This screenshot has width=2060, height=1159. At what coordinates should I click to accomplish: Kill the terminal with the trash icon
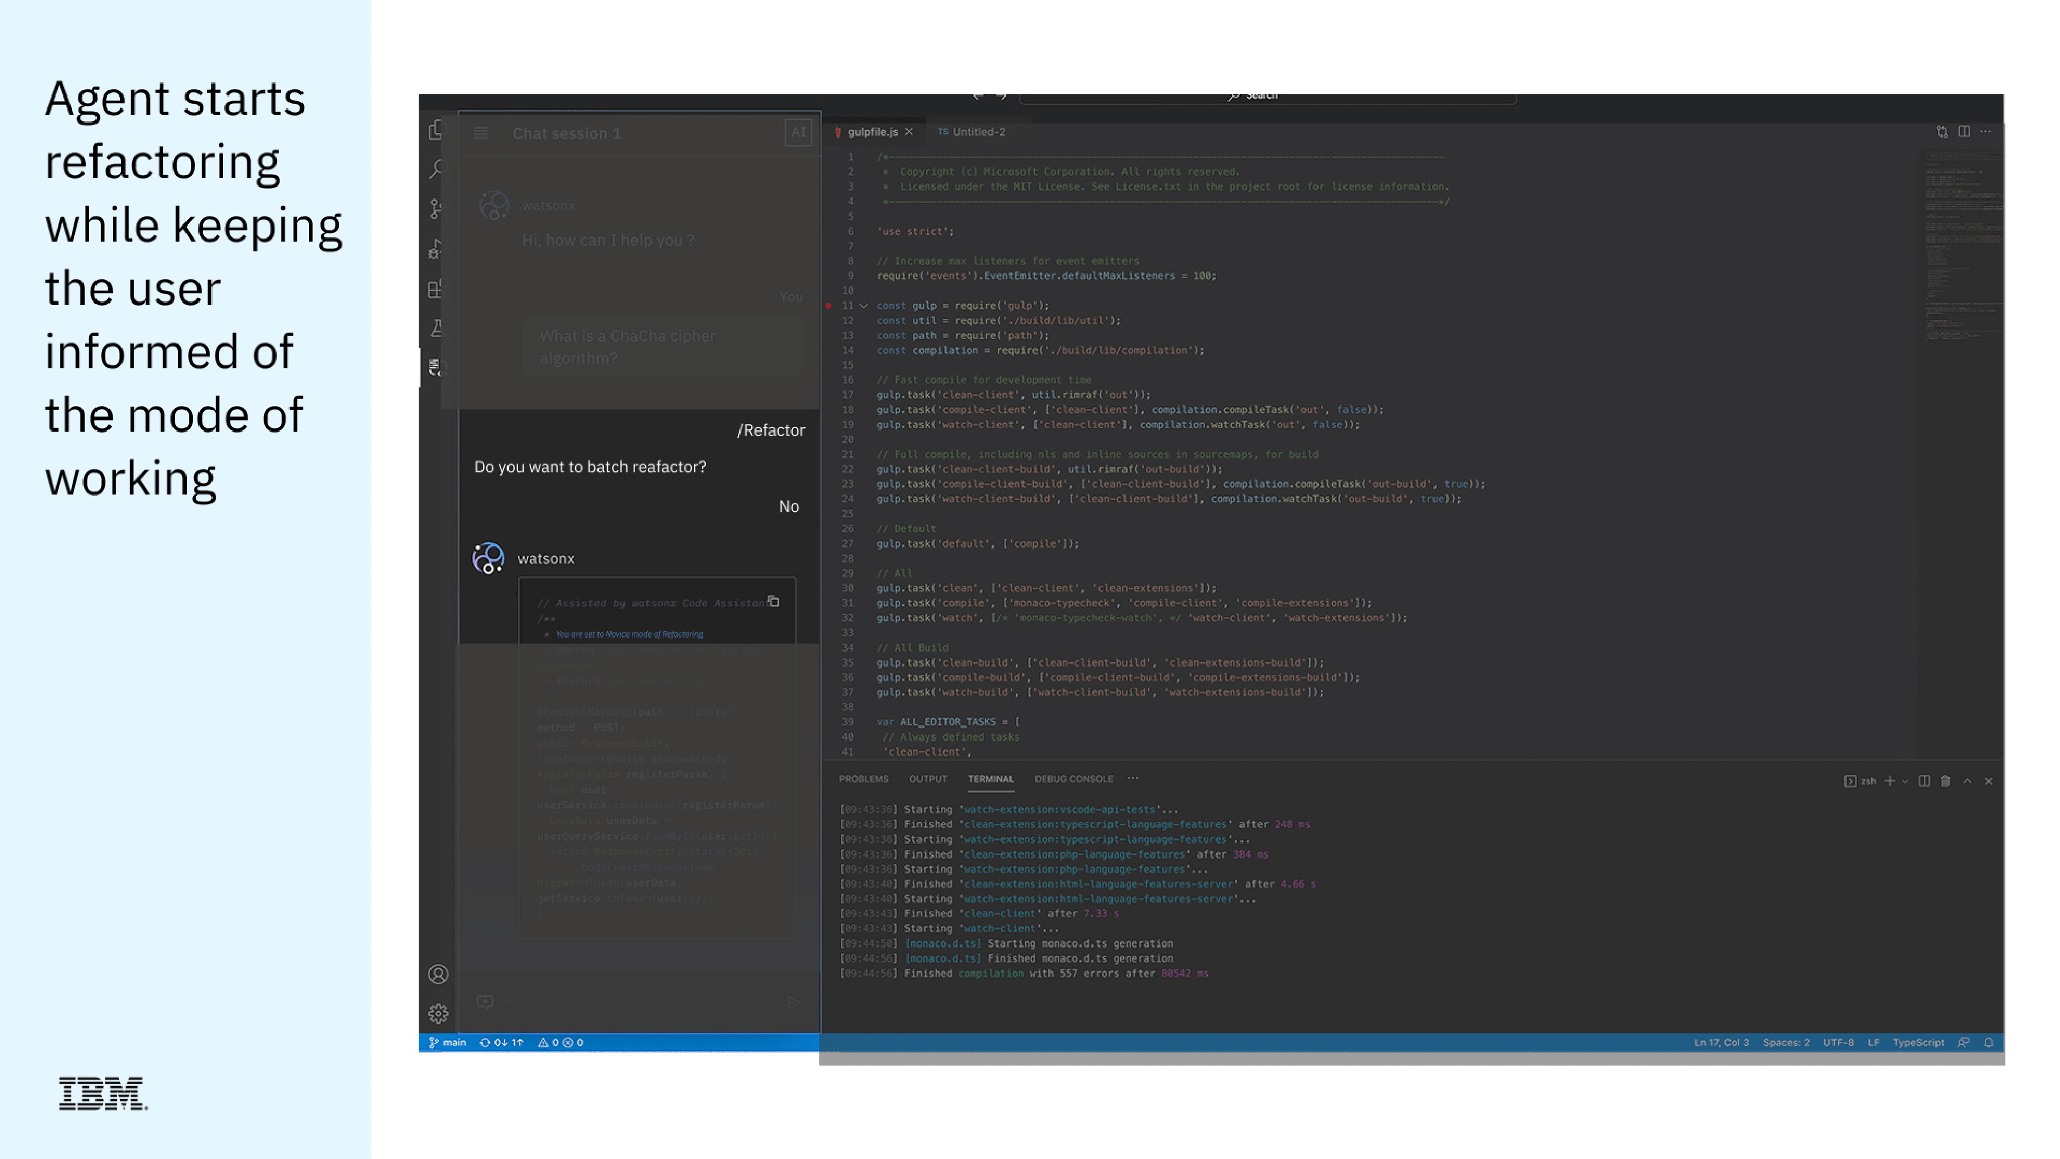pos(1946,781)
